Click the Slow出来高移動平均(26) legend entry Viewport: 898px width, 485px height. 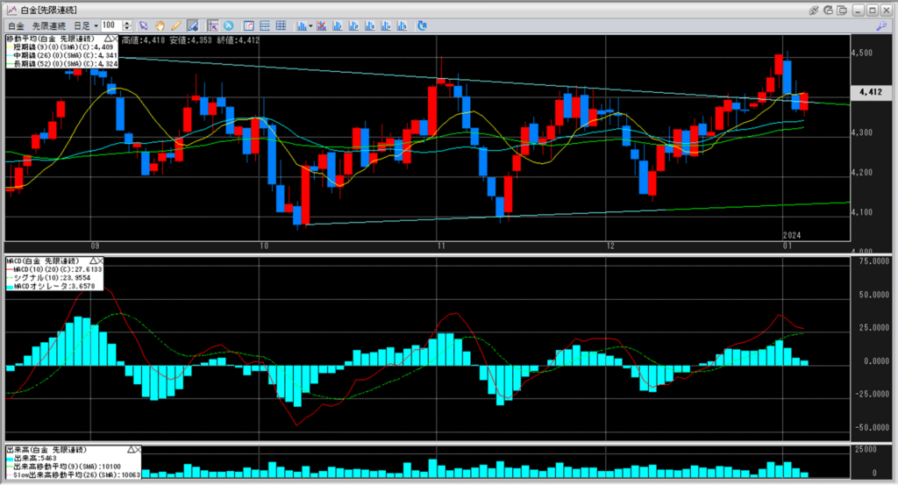click(74, 474)
